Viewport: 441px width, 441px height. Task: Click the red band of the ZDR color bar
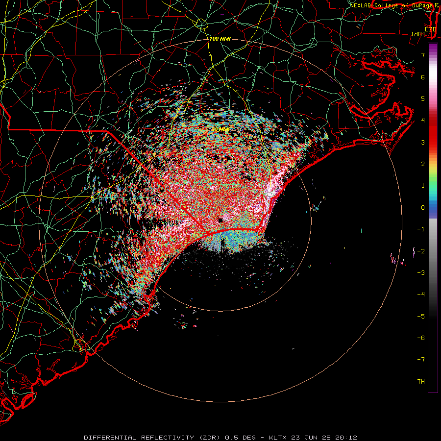coord(433,132)
